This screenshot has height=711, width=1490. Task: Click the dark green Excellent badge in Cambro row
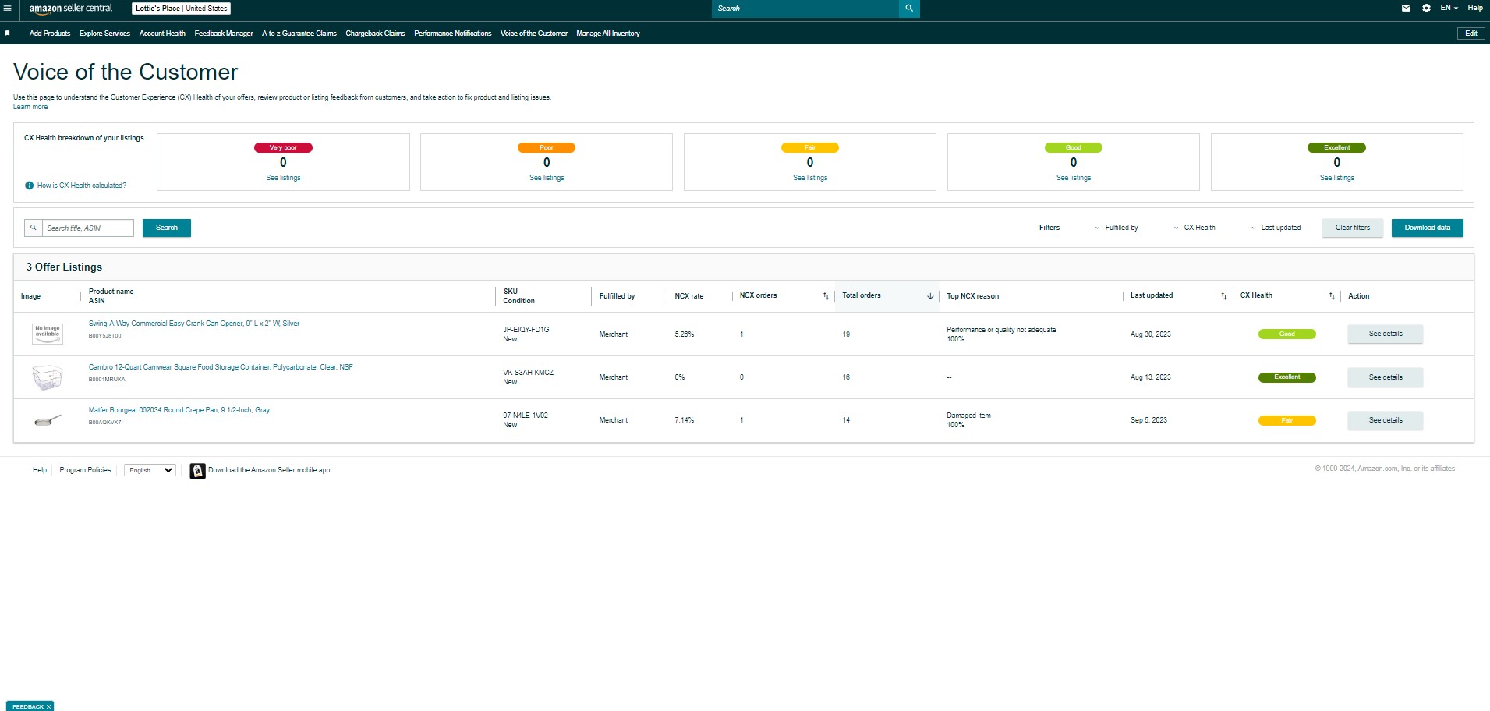point(1287,377)
